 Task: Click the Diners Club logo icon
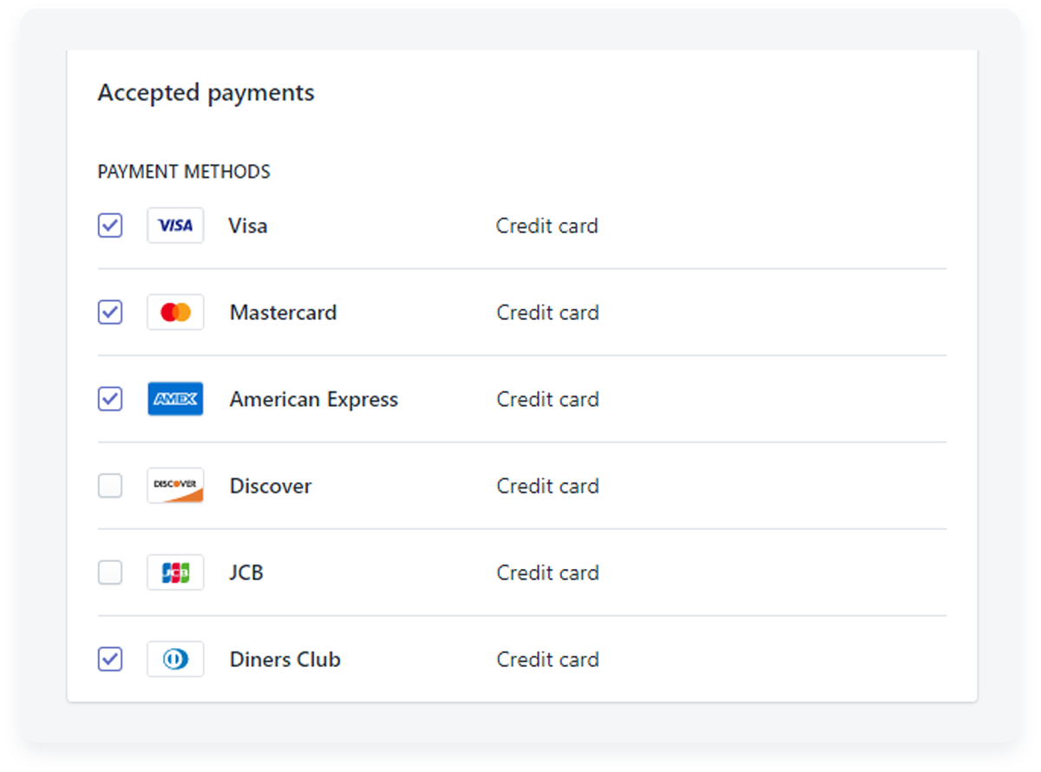[x=175, y=659]
